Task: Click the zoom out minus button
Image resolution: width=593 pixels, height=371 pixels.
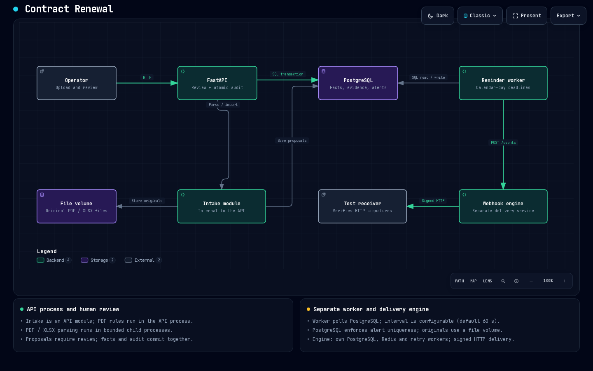Action: coord(531,281)
